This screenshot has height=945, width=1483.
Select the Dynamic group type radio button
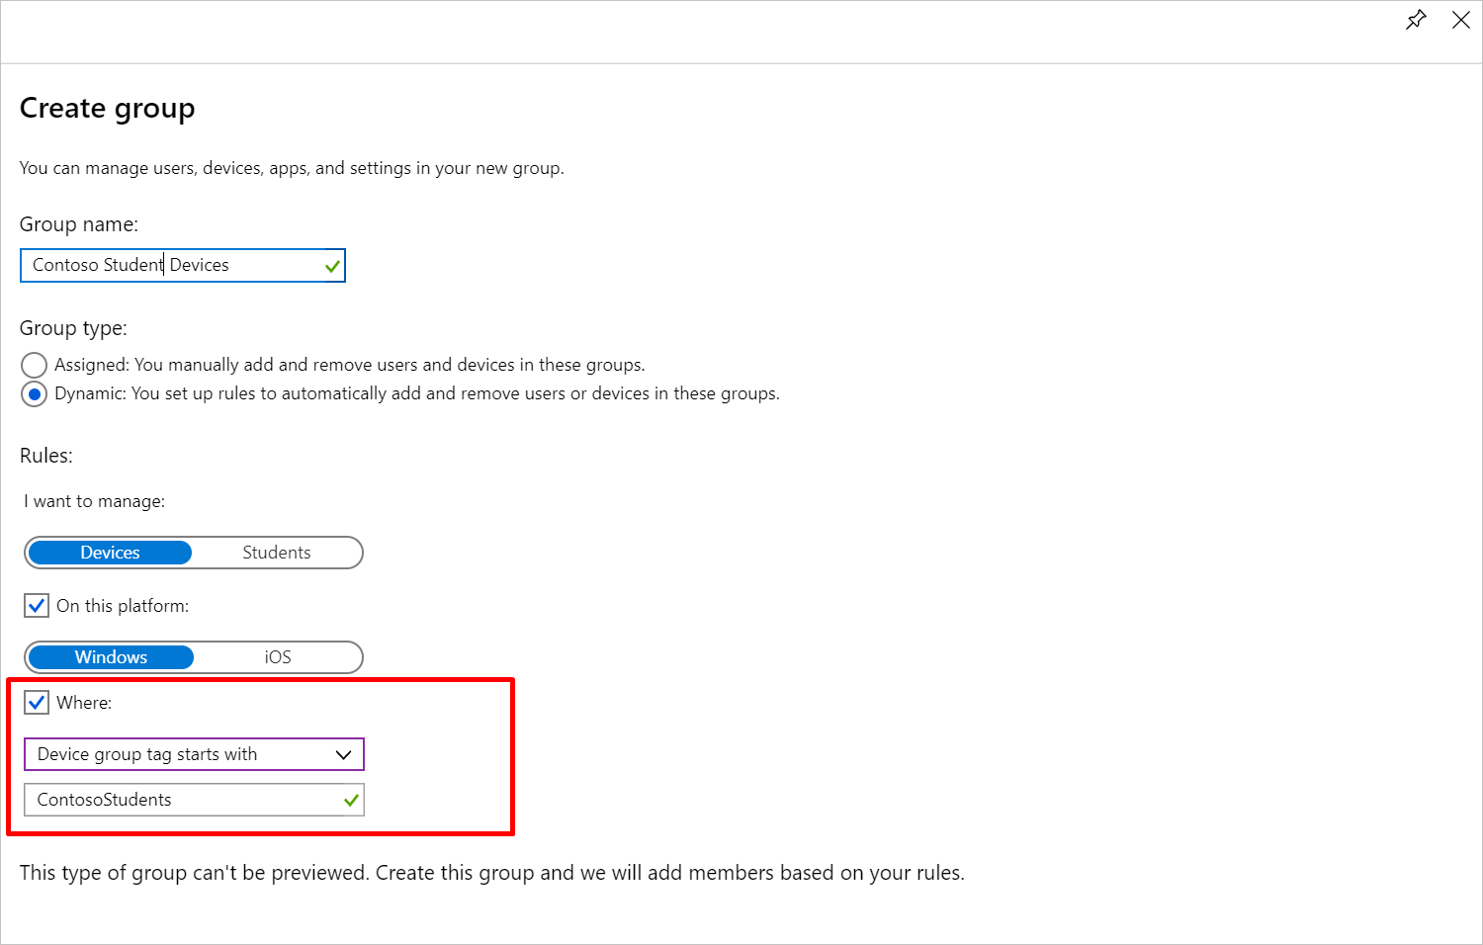click(35, 394)
